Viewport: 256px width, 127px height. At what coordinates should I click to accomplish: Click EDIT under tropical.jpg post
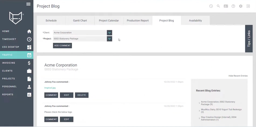(x=67, y=95)
